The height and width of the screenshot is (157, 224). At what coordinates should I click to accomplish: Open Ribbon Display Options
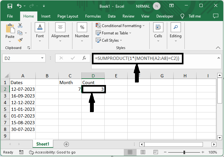[x=171, y=5]
